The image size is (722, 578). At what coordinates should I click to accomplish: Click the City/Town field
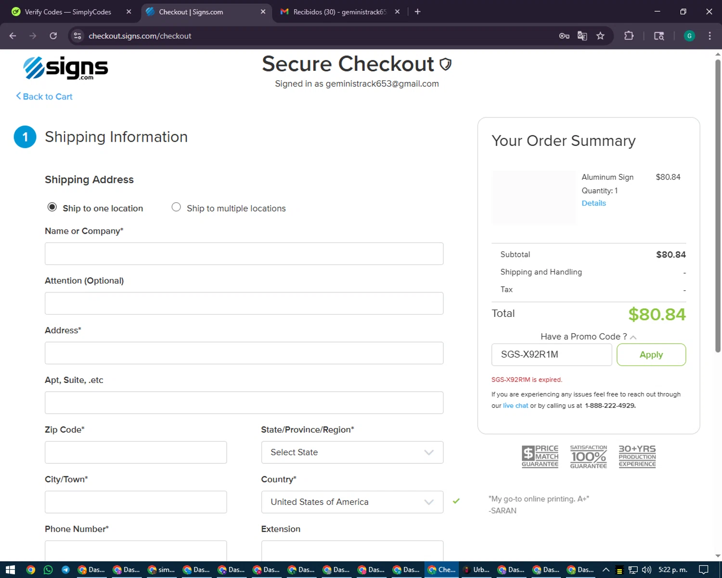coord(136,502)
